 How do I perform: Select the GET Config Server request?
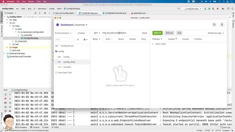click(x=72, y=46)
